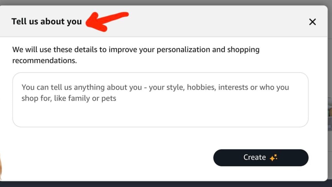The image size is (332, 187).
Task: Click the dark Create pill button
Action: [x=260, y=157]
